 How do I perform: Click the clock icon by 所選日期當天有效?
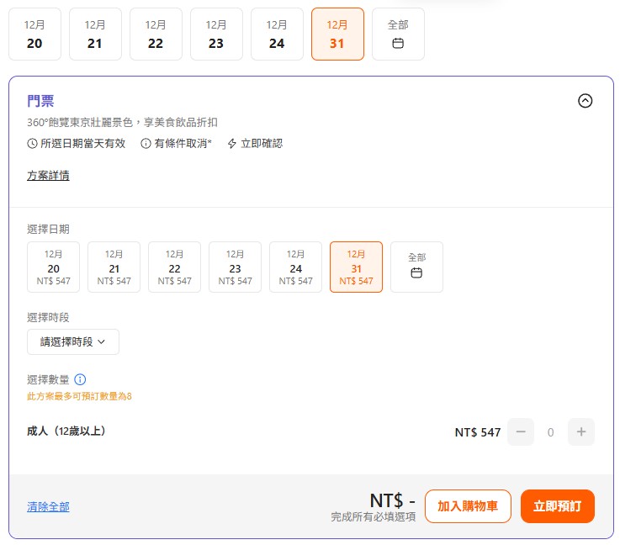pos(33,144)
